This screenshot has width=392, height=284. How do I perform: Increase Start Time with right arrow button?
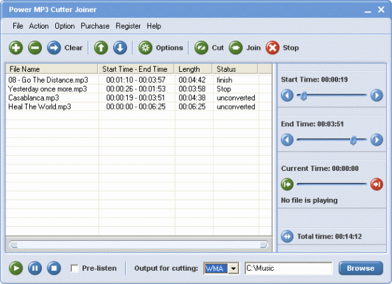377,95
